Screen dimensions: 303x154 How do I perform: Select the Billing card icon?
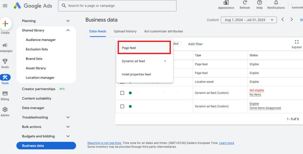(5, 94)
